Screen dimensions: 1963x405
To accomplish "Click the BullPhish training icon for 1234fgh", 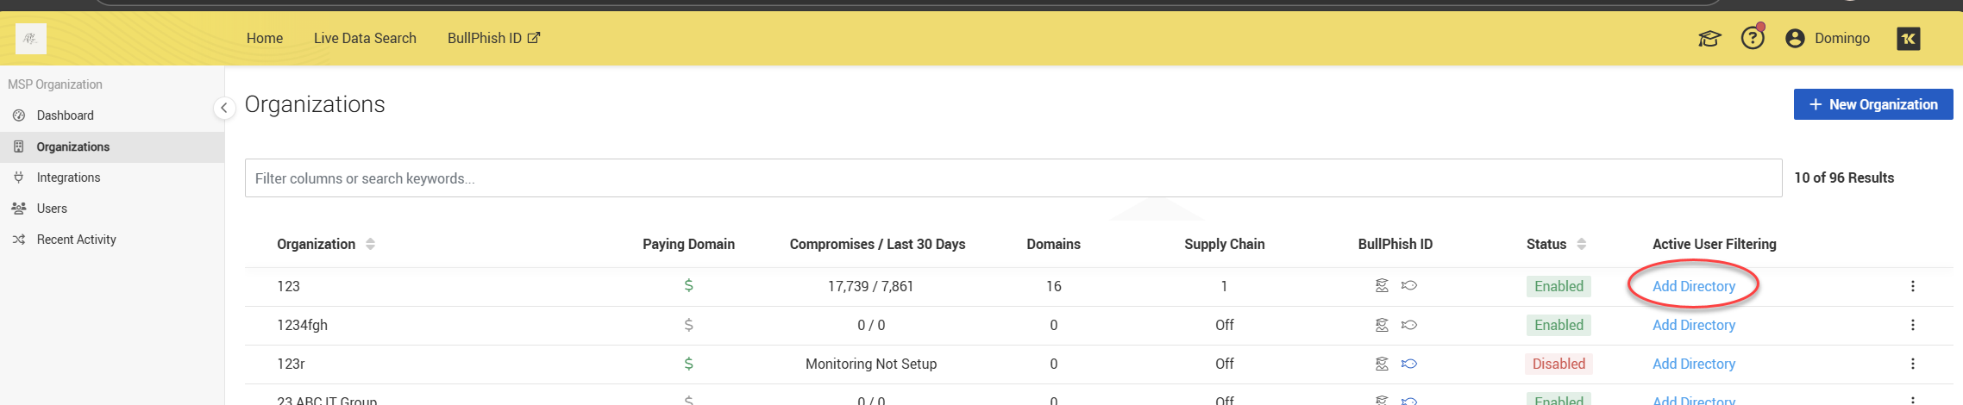I will [x=1382, y=325].
